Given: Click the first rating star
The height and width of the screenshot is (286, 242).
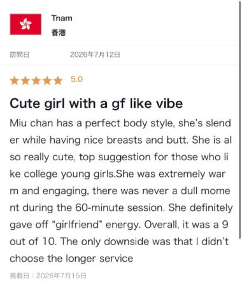Looking at the screenshot, I should [x=15, y=80].
